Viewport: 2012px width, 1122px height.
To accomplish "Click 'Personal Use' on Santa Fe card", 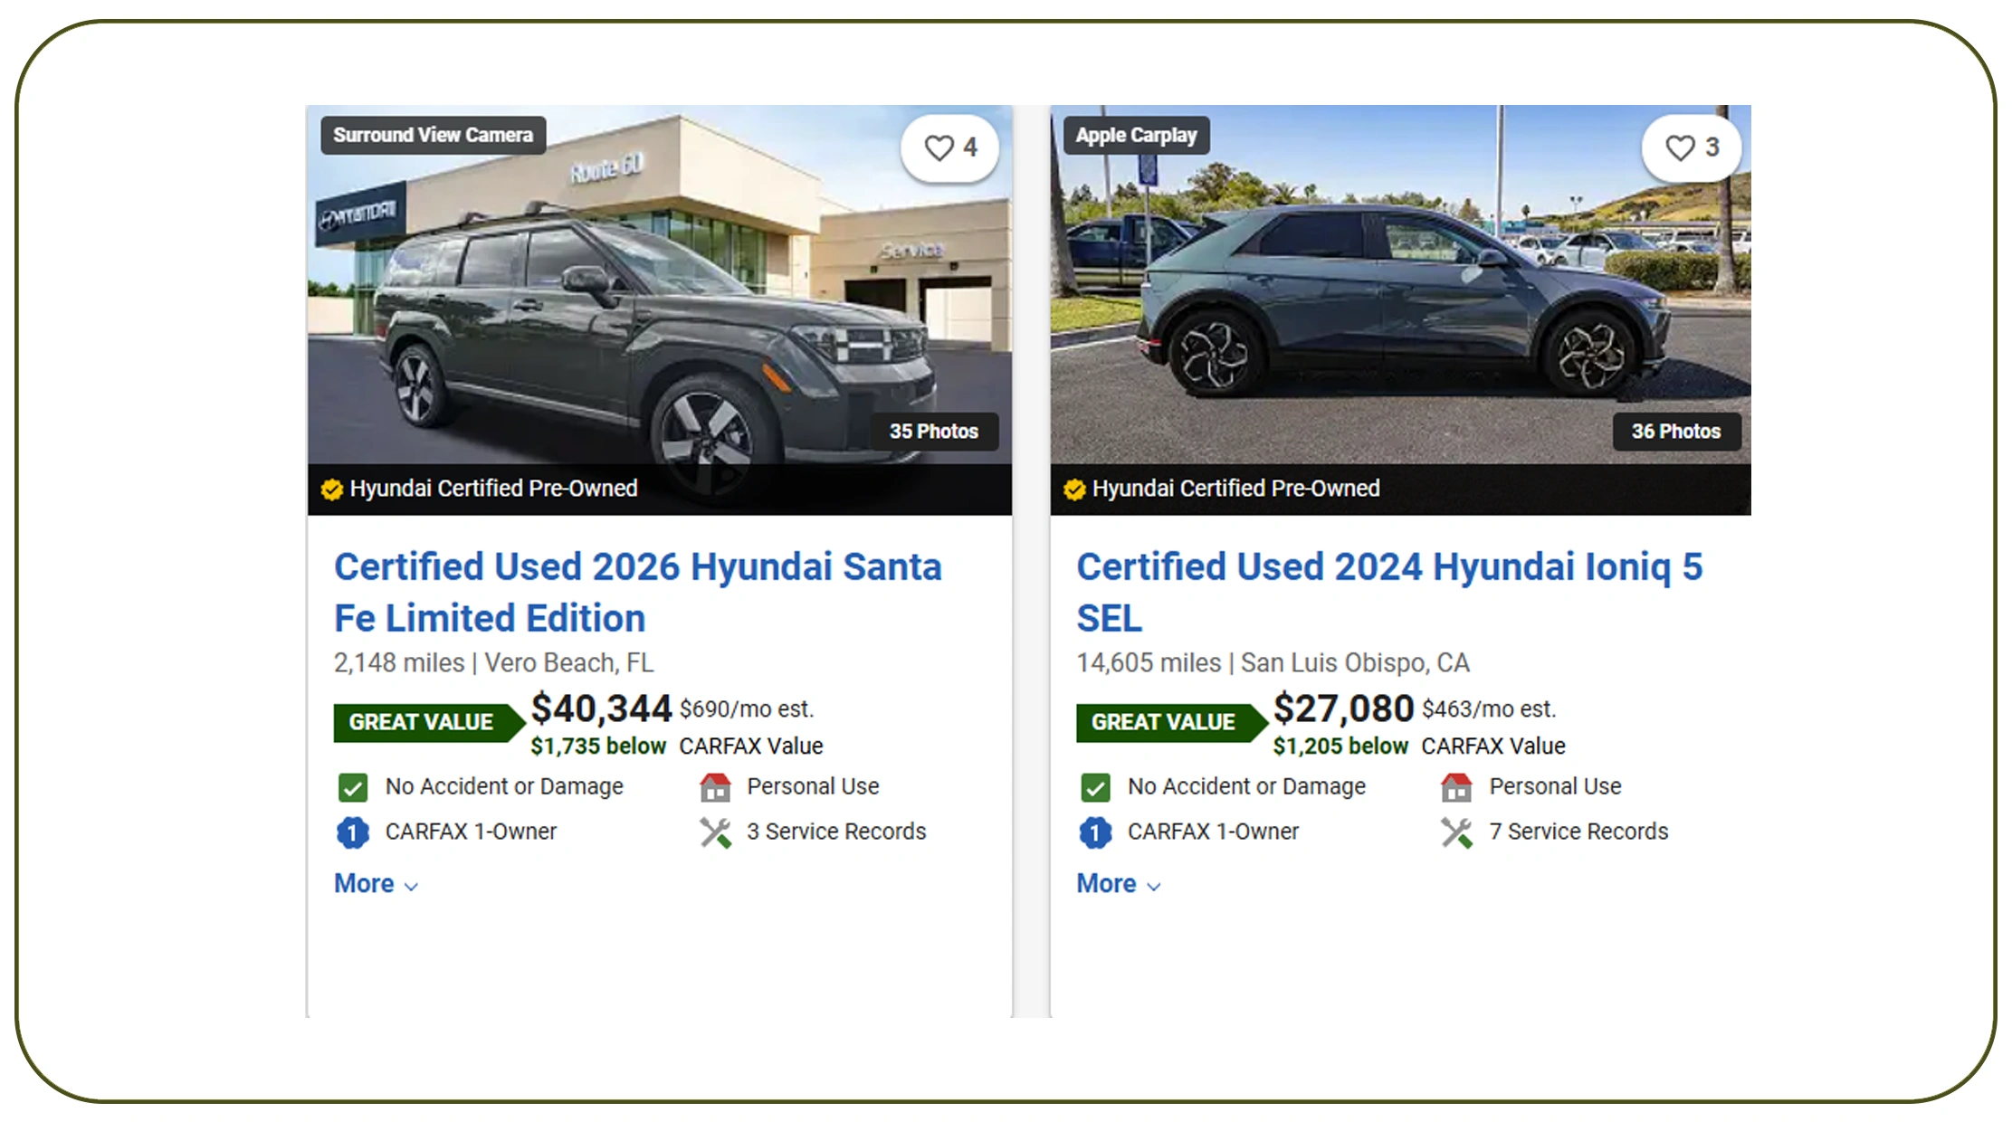I will 813,786.
